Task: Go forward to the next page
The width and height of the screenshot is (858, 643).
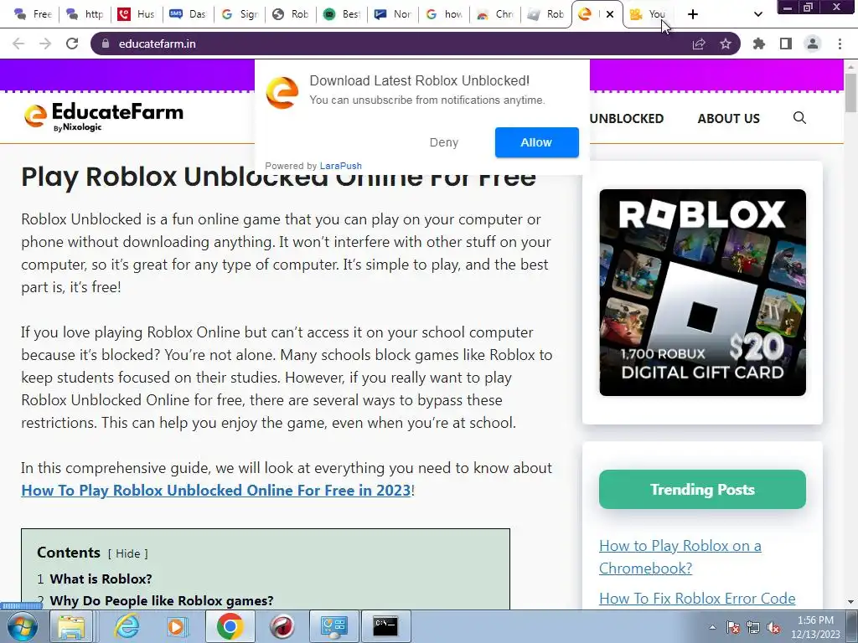Action: point(45,44)
